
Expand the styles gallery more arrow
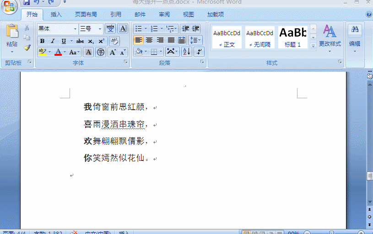coord(314,46)
